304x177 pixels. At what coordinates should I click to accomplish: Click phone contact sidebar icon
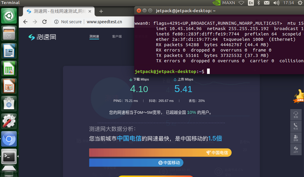coord(296,126)
